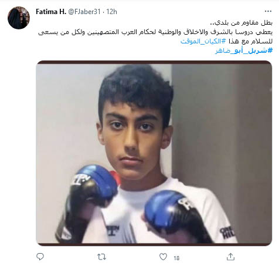Click the words للسلام مع هذا
Screen dimensions: 279x266
[250, 41]
